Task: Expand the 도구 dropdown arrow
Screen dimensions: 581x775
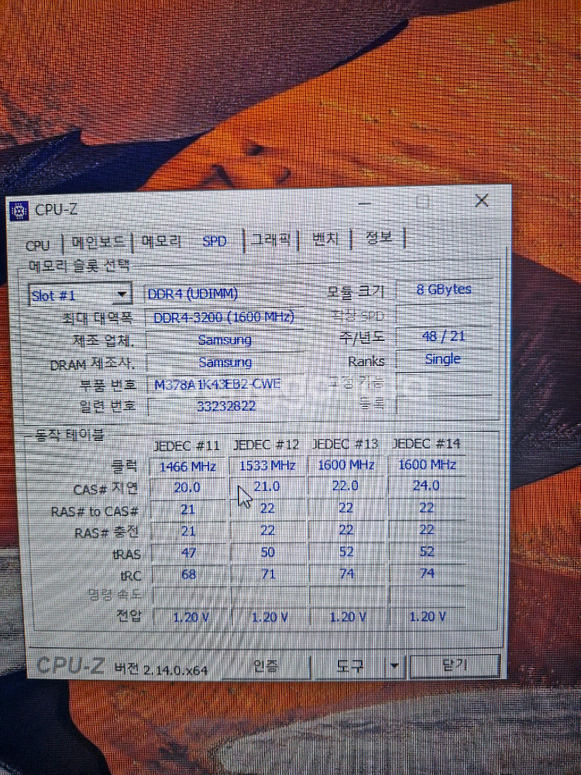Action: click(394, 666)
